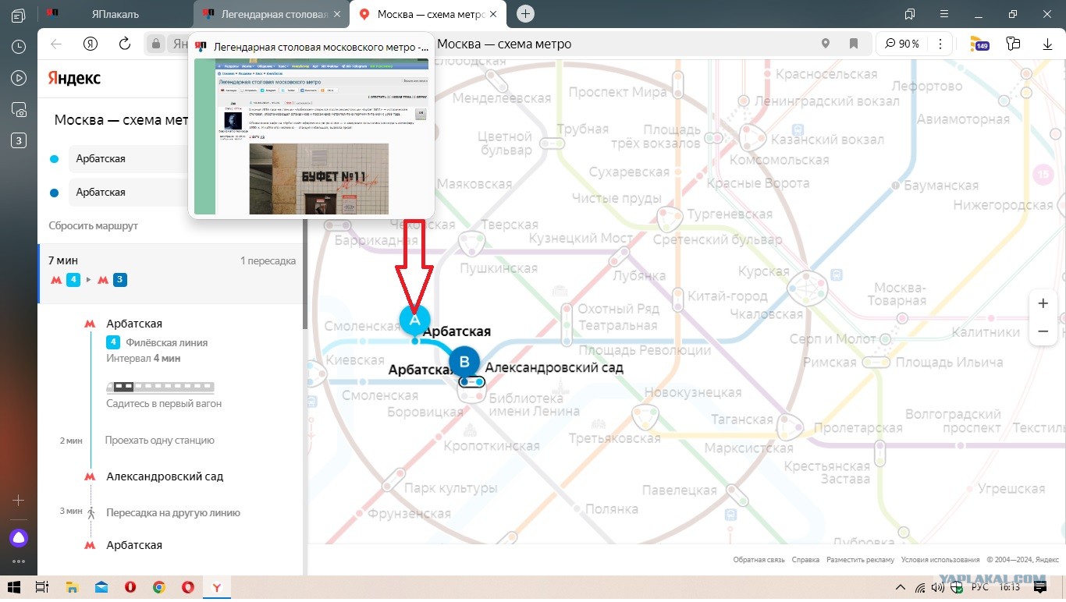Screen dimensions: 1066x602
Task: Open Разместить рекламу footer link
Action: click(860, 560)
